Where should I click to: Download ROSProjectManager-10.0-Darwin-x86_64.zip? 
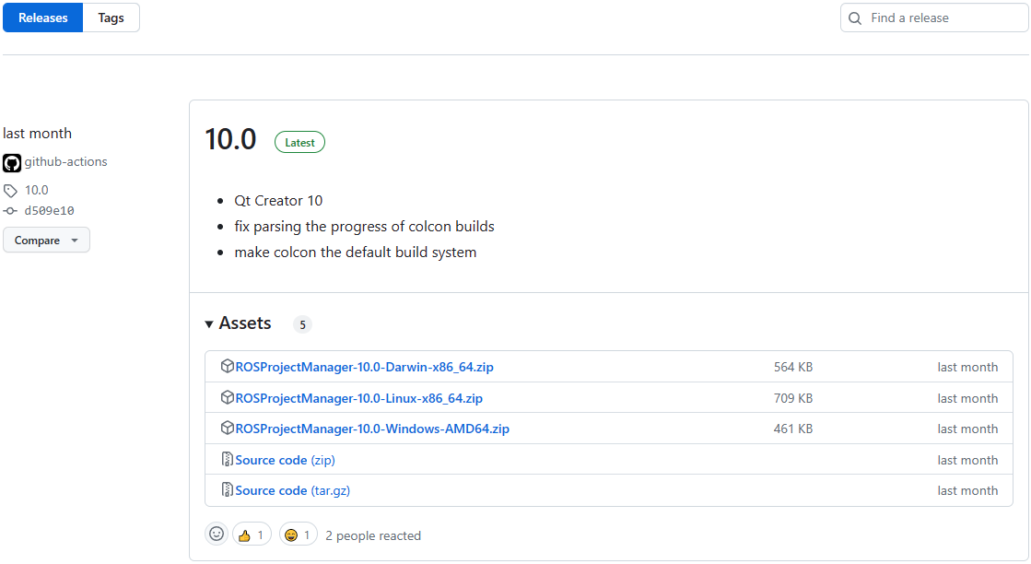point(364,368)
